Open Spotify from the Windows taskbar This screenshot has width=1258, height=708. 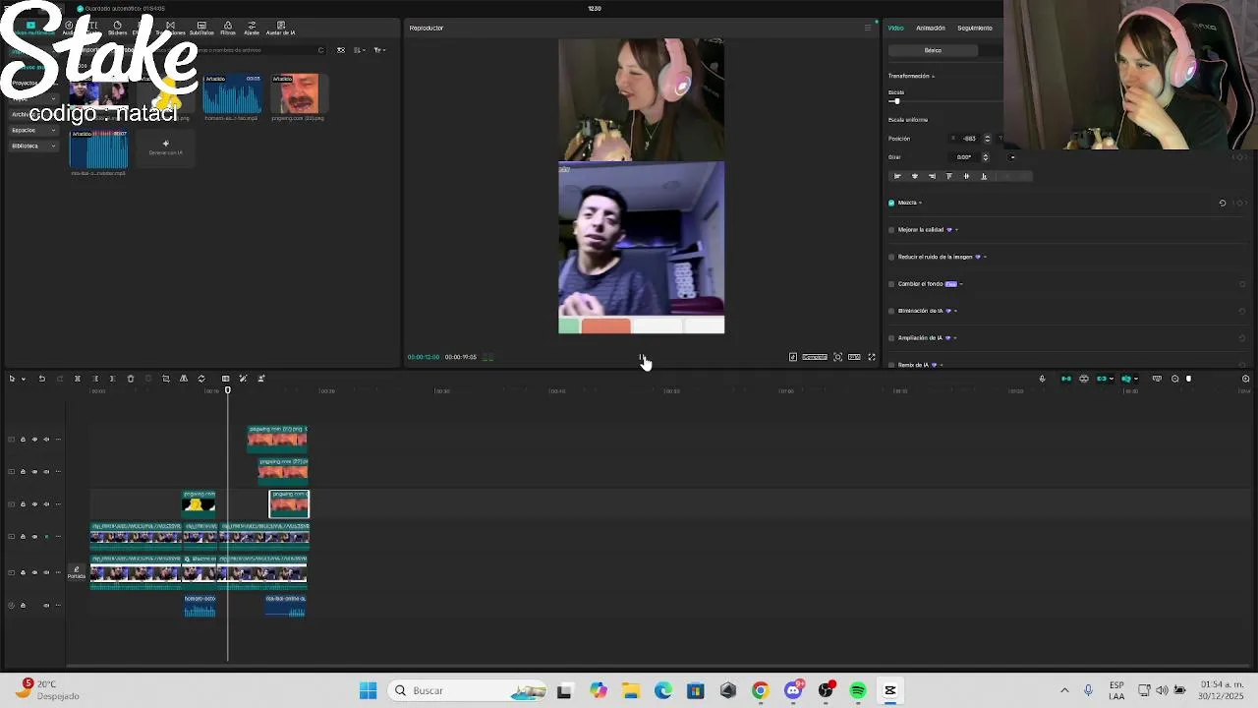tap(858, 690)
